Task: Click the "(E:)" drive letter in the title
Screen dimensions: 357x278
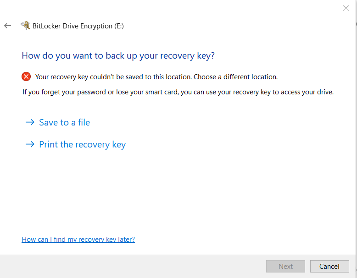Action: [118, 26]
